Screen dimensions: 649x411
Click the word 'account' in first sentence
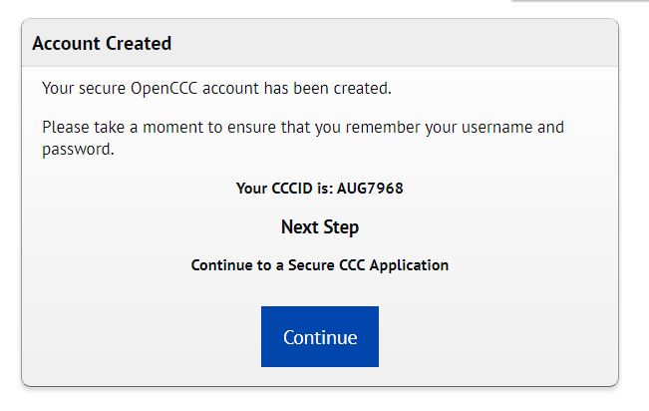pos(230,89)
